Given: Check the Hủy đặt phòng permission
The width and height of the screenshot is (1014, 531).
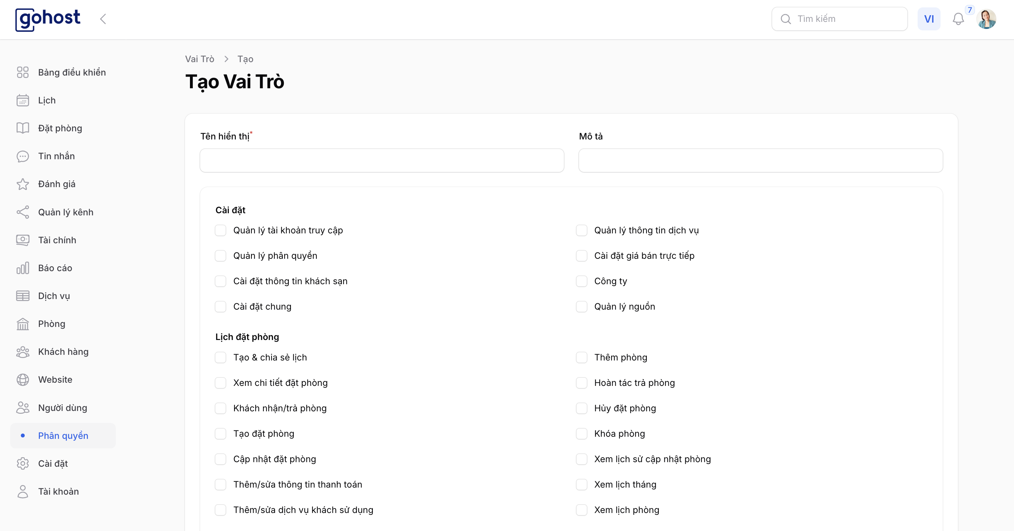Looking at the screenshot, I should (x=581, y=408).
